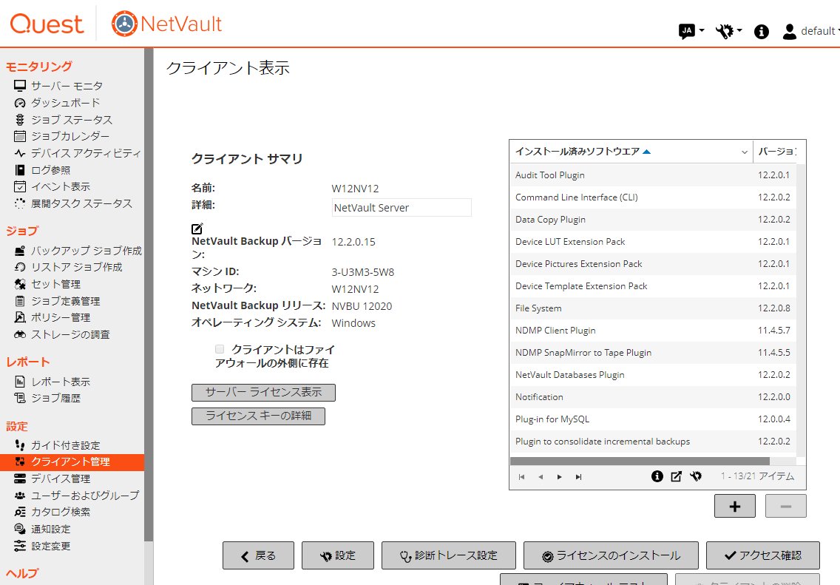This screenshot has width=840, height=585.
Task: Select the Data Copy Plugin row
Action: tap(652, 219)
